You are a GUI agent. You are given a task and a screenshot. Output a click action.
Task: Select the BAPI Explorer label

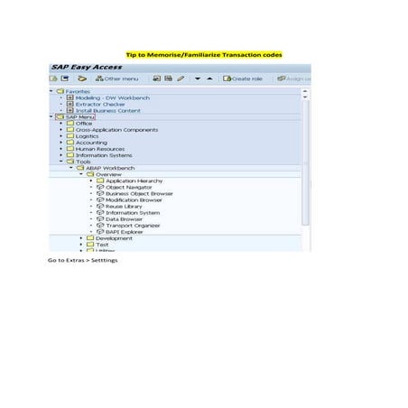coord(125,232)
